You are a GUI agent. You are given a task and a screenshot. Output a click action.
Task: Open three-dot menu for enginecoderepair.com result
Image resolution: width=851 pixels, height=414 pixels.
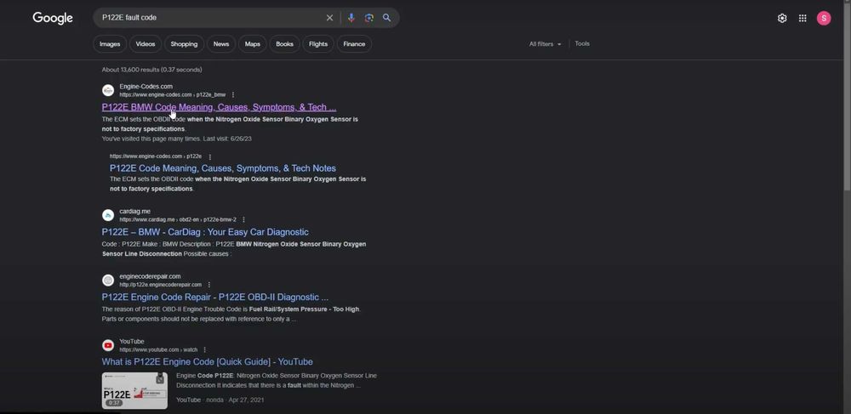[x=209, y=285]
